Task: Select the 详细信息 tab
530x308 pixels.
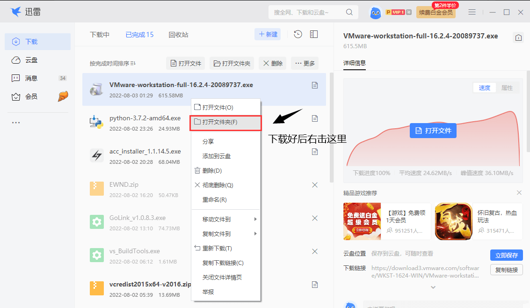Action: click(x=354, y=63)
